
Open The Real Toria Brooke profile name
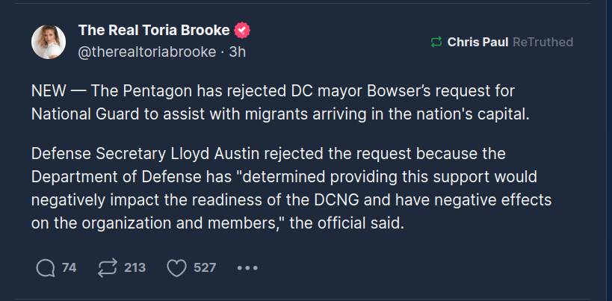[155, 31]
